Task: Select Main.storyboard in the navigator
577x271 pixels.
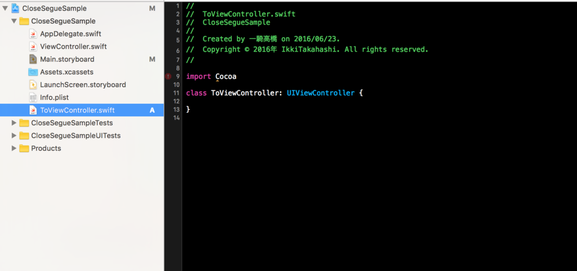Action: click(68, 59)
